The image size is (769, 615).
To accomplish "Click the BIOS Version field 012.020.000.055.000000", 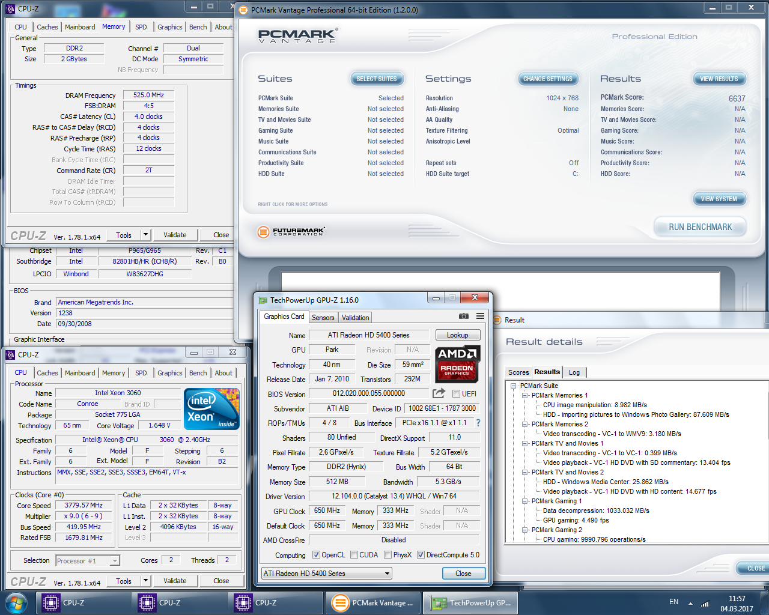I will click(369, 393).
